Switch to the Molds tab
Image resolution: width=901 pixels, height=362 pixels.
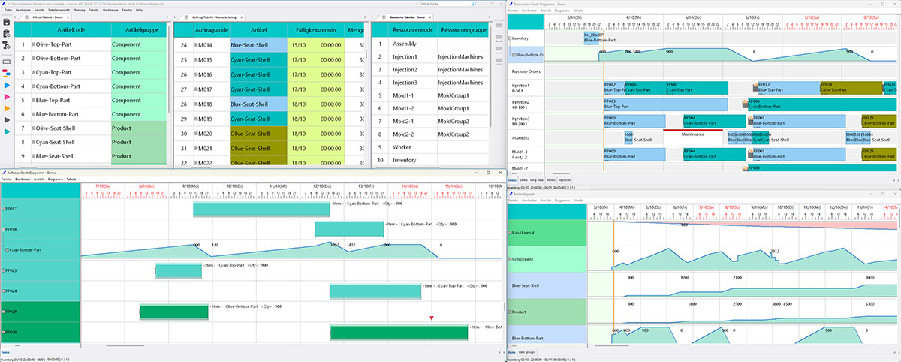(x=550, y=181)
